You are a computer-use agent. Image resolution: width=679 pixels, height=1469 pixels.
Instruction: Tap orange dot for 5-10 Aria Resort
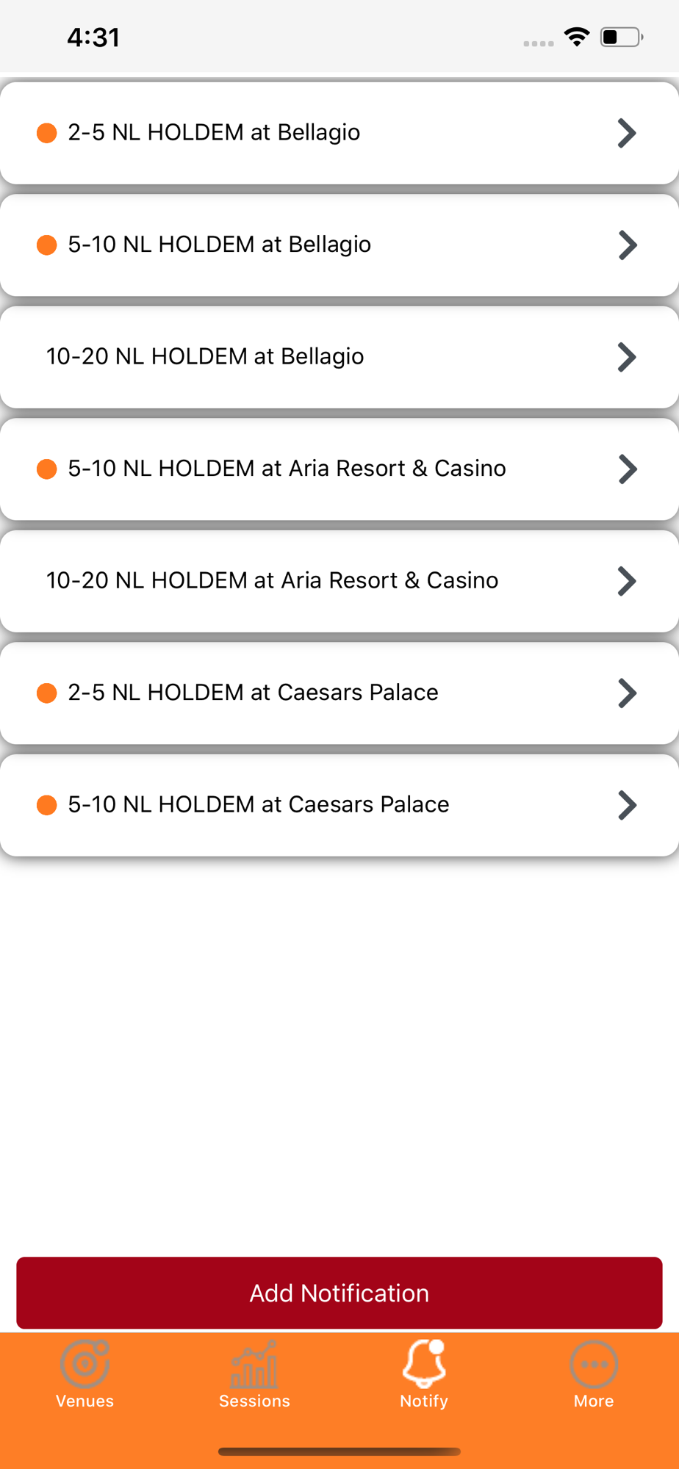click(47, 469)
